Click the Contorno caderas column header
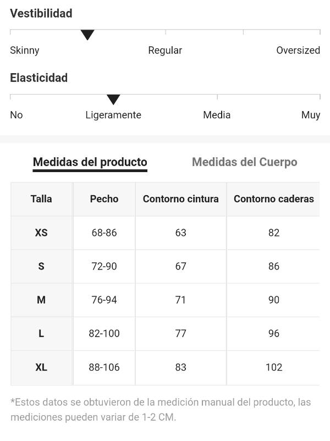This screenshot has width=330, height=441. (273, 199)
